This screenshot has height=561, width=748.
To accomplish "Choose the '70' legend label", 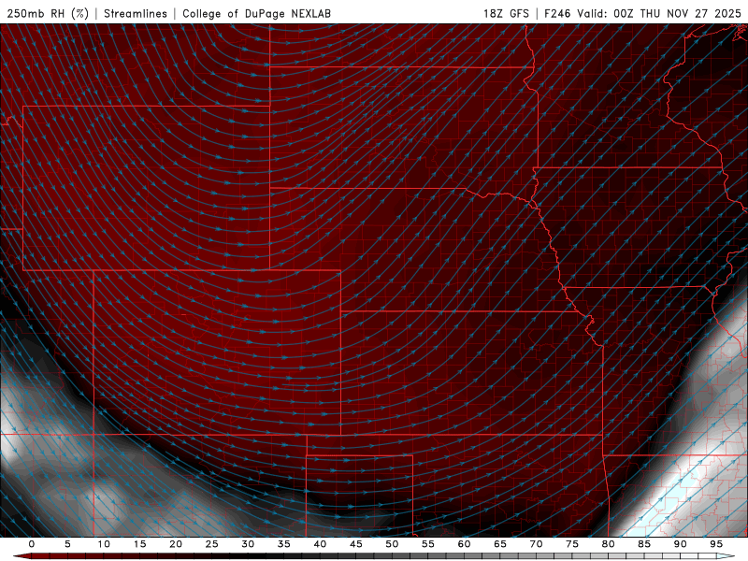I will [536, 544].
